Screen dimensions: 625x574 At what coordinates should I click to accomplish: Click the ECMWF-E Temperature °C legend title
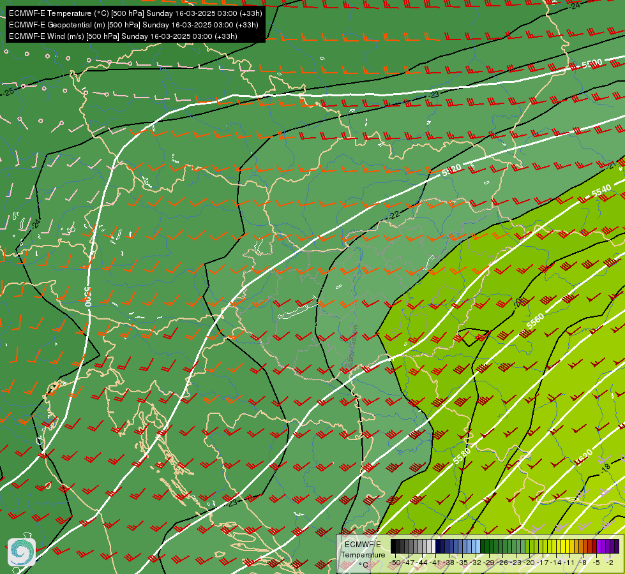363,554
